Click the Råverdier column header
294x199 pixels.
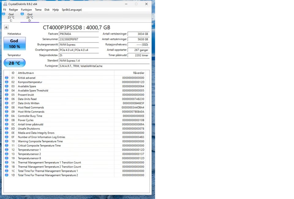pyautogui.click(x=130, y=73)
